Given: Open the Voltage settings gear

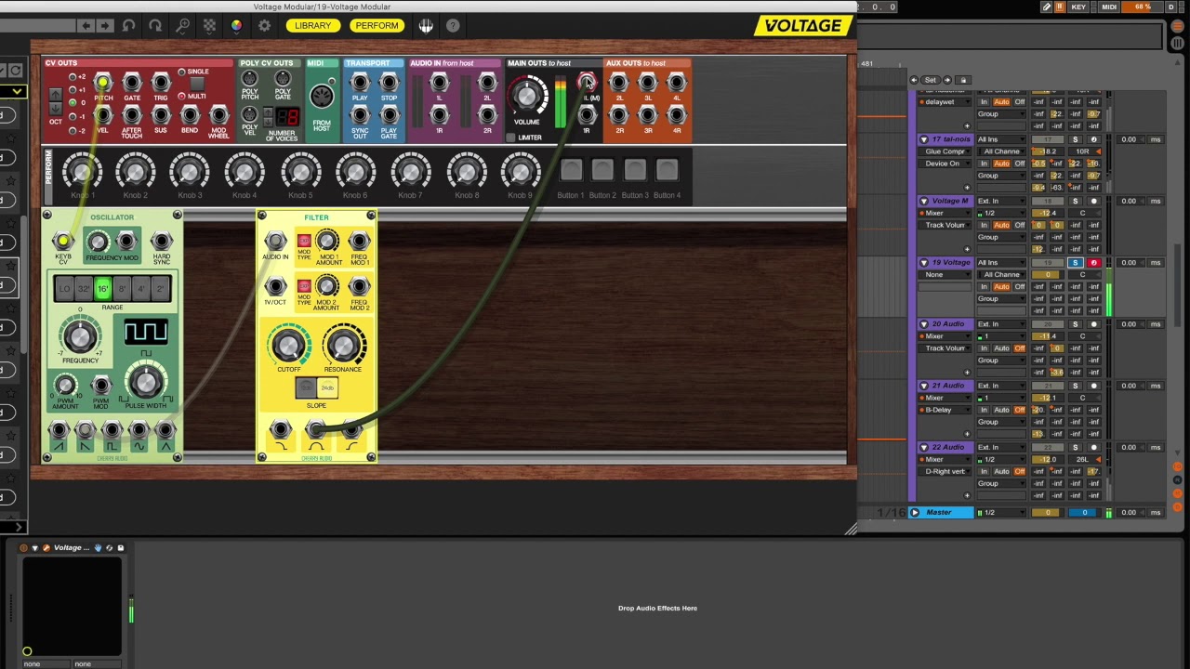Looking at the screenshot, I should [x=264, y=26].
